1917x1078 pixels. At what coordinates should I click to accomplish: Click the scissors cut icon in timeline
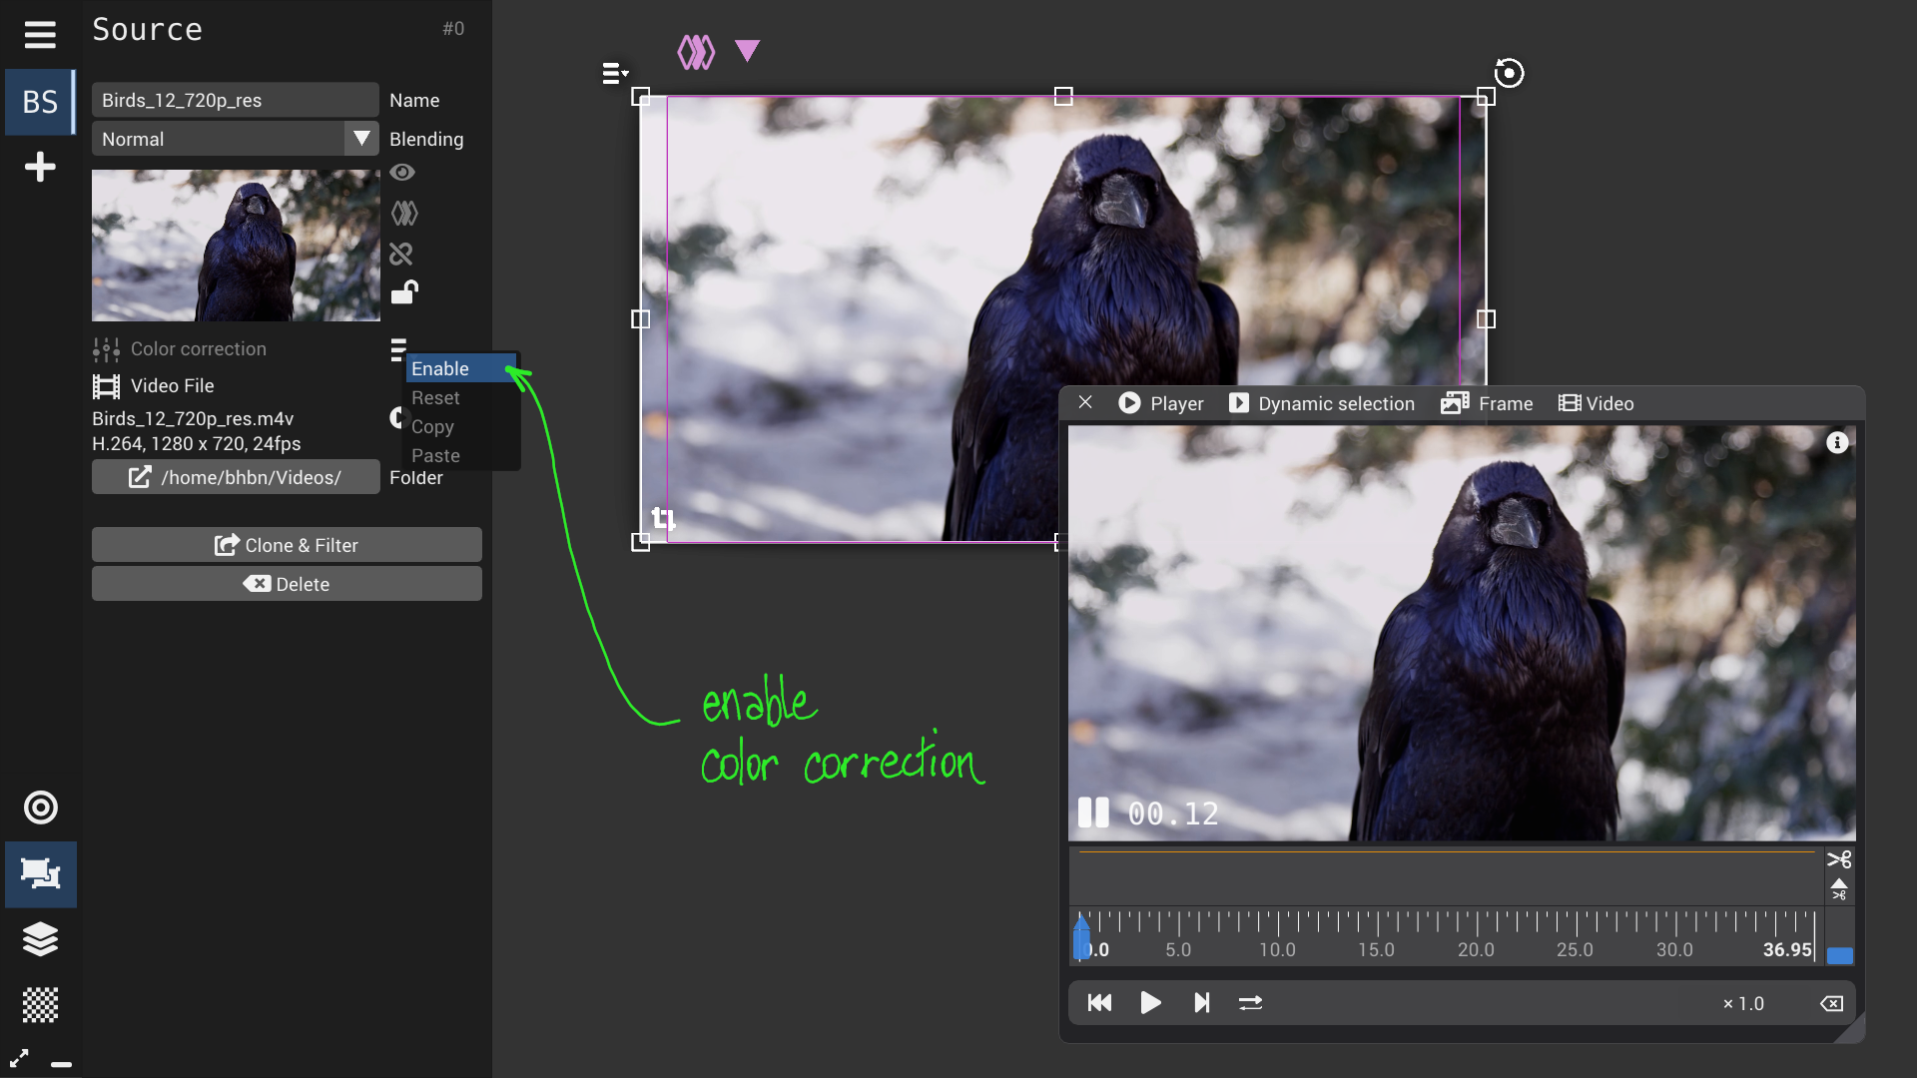[1839, 859]
